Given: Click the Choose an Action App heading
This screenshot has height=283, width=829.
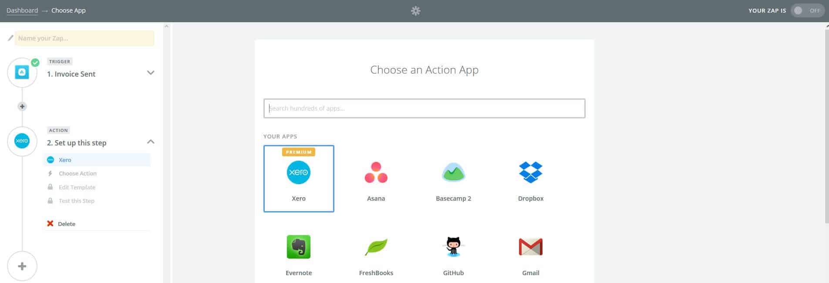Looking at the screenshot, I should pos(424,70).
